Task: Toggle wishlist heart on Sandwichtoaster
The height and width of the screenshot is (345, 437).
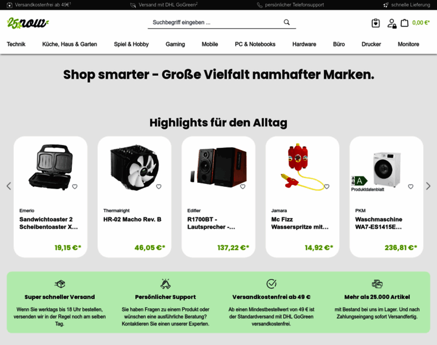Action: 75,187
